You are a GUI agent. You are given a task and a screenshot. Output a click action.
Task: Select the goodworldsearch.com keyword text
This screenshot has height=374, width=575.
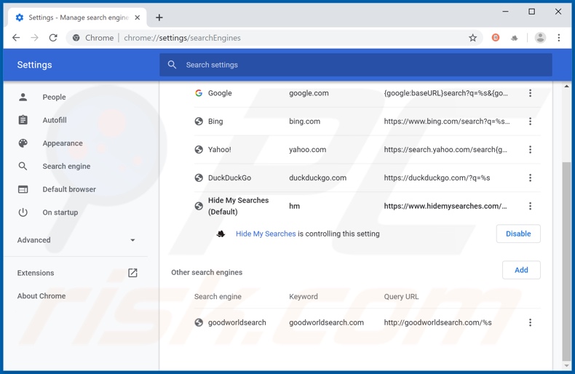pos(326,322)
